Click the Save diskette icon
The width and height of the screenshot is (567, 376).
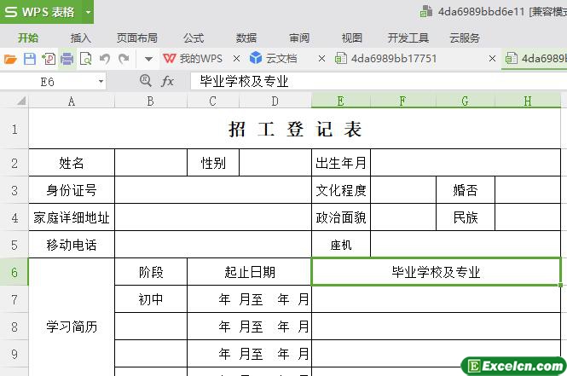(x=30, y=59)
